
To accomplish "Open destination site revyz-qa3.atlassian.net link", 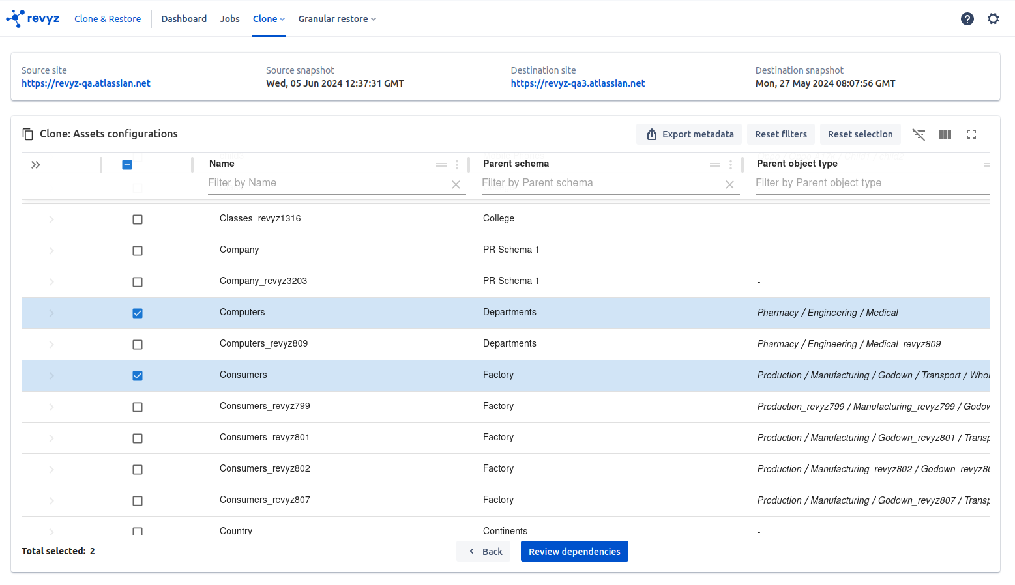I will coord(578,83).
